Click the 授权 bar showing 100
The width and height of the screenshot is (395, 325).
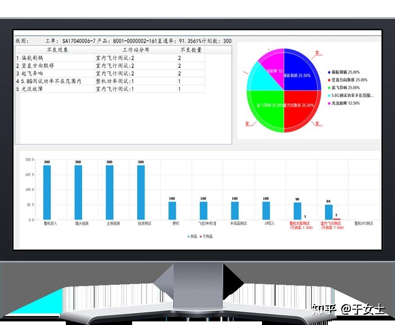point(172,210)
